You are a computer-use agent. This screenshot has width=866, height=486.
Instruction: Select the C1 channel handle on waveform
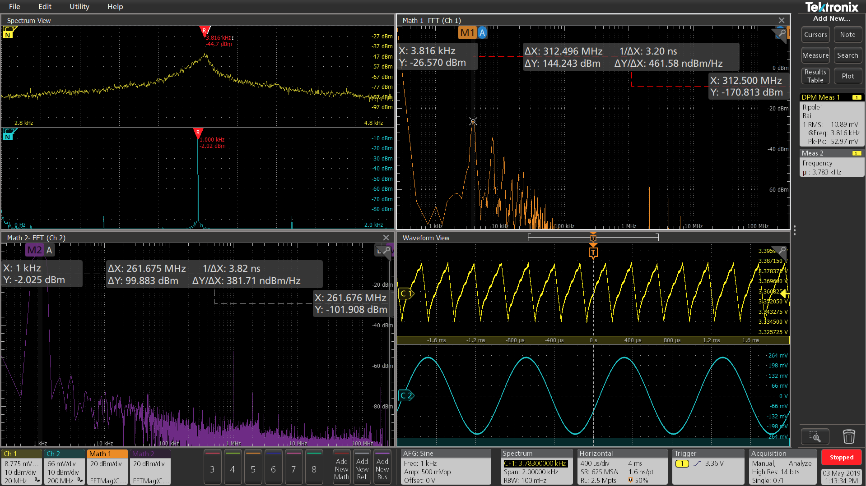click(x=406, y=294)
